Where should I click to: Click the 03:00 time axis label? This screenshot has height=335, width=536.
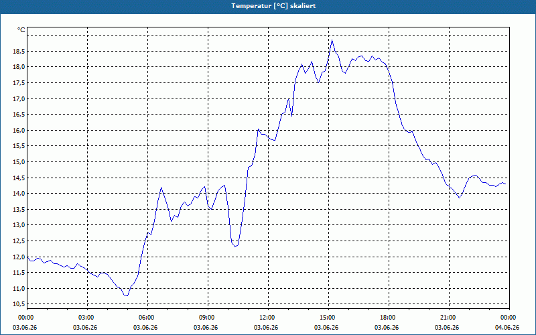[x=88, y=318]
